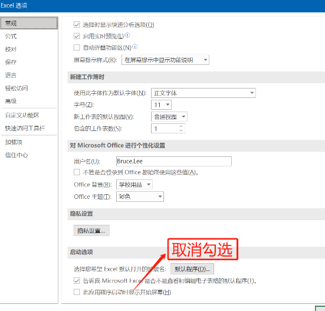Open the Office 主题 彩色 dropdown

(140, 197)
